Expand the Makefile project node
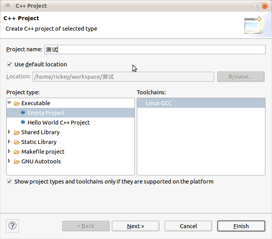The height and width of the screenshot is (239, 272). pos(9,151)
